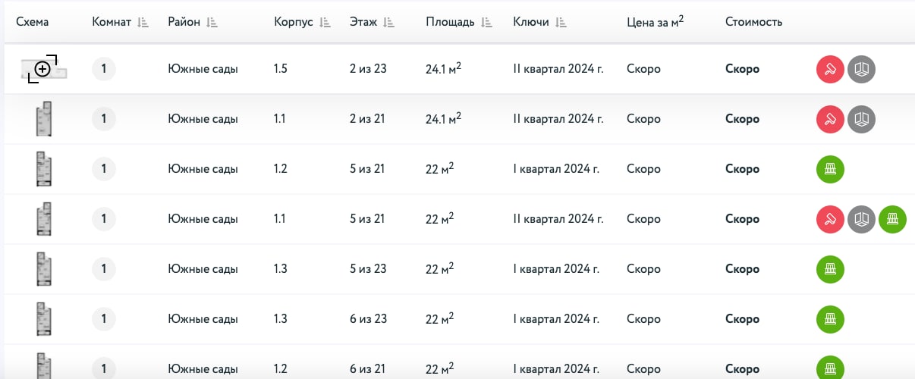The height and width of the screenshot is (379, 915).
Task: Click the Цена за м² column header
Action: click(655, 22)
